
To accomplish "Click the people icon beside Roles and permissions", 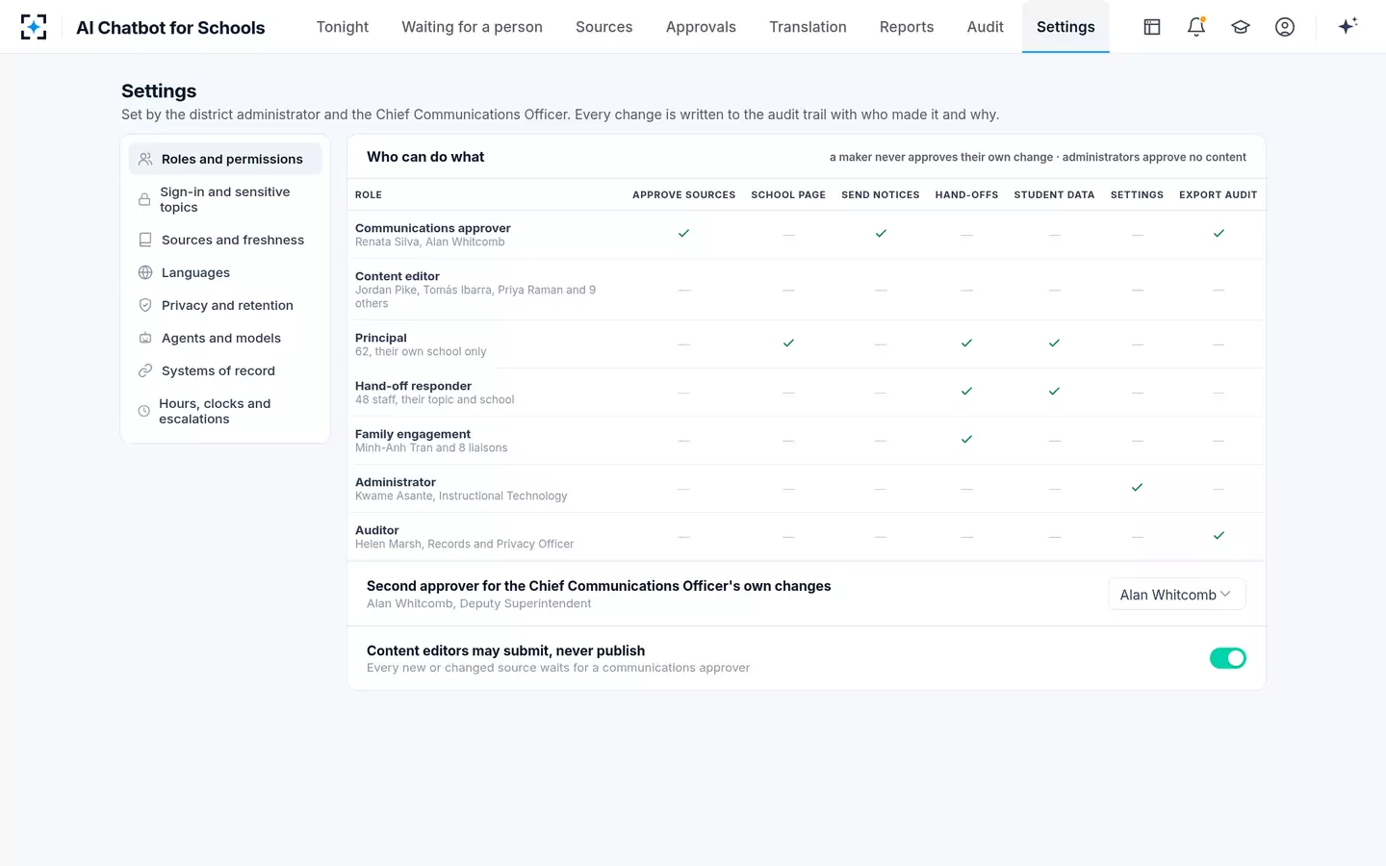I will click(x=145, y=159).
